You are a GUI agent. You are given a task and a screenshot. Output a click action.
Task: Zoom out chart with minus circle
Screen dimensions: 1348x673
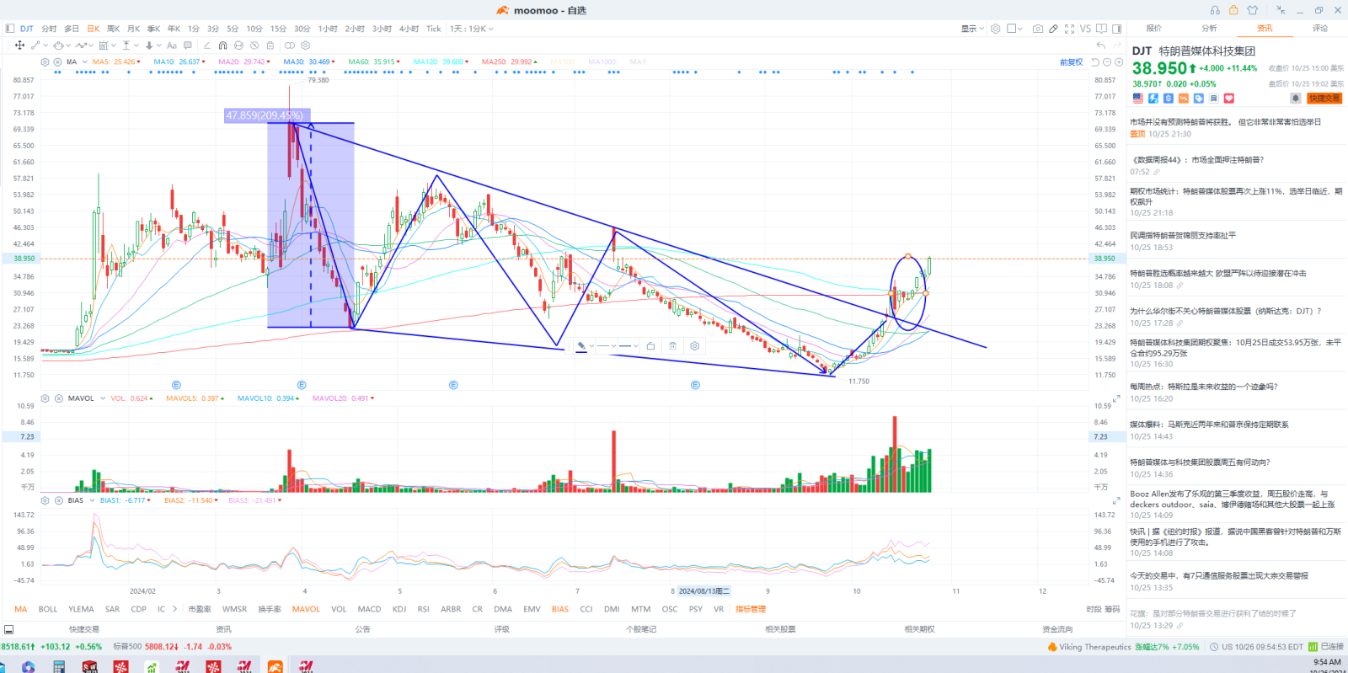[x=1107, y=62]
